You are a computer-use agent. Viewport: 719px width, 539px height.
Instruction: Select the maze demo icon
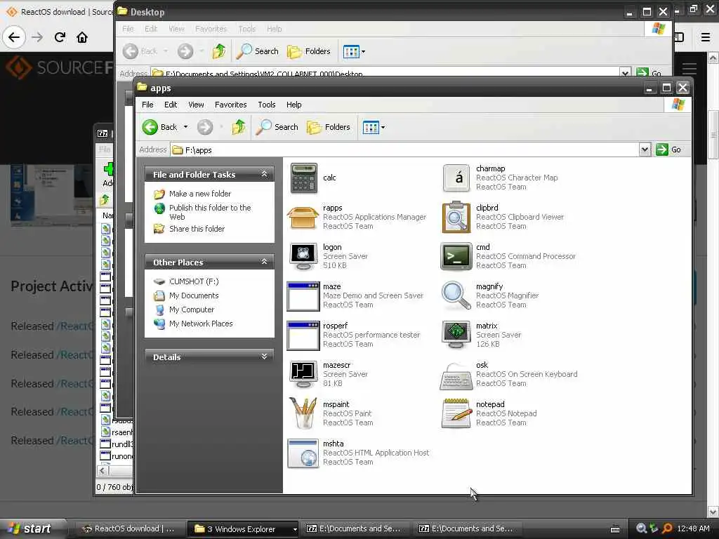coord(303,296)
